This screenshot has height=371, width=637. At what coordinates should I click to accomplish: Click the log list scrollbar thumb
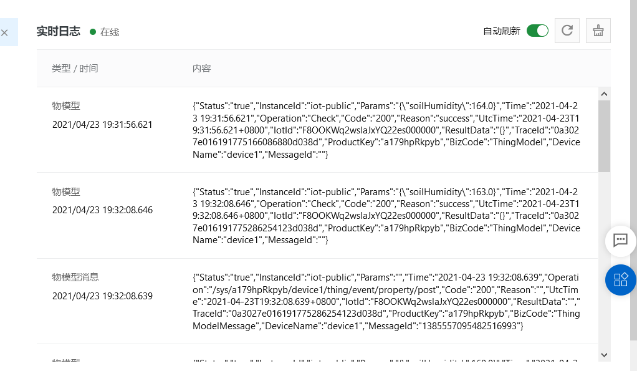(604, 136)
